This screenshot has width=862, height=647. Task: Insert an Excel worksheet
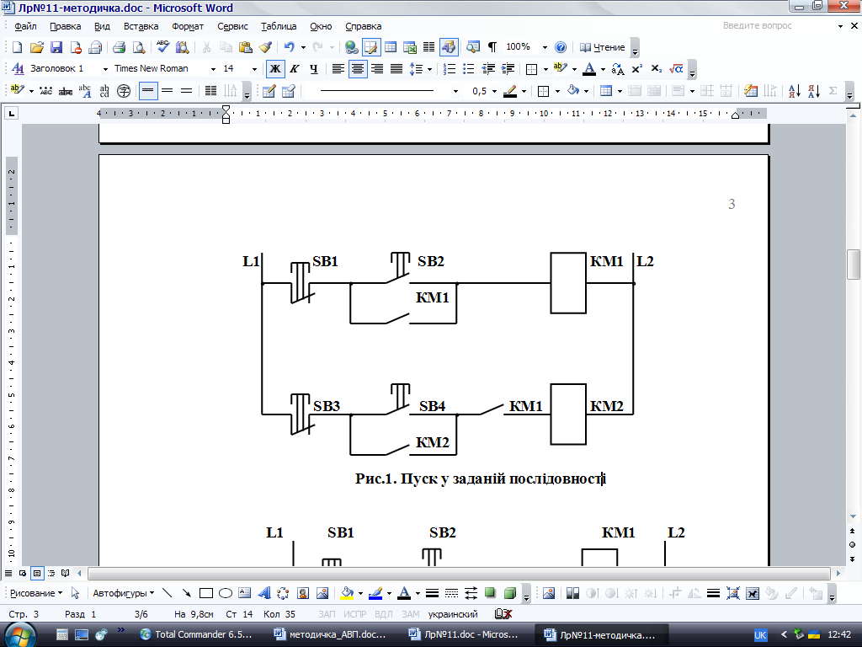coord(410,47)
